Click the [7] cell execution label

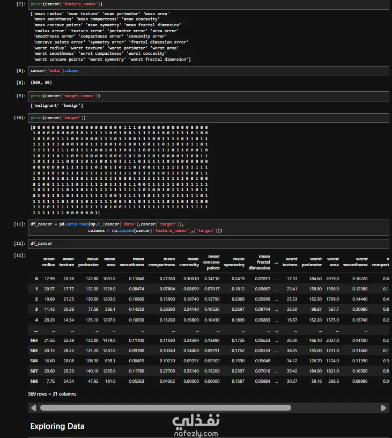pos(21,4)
